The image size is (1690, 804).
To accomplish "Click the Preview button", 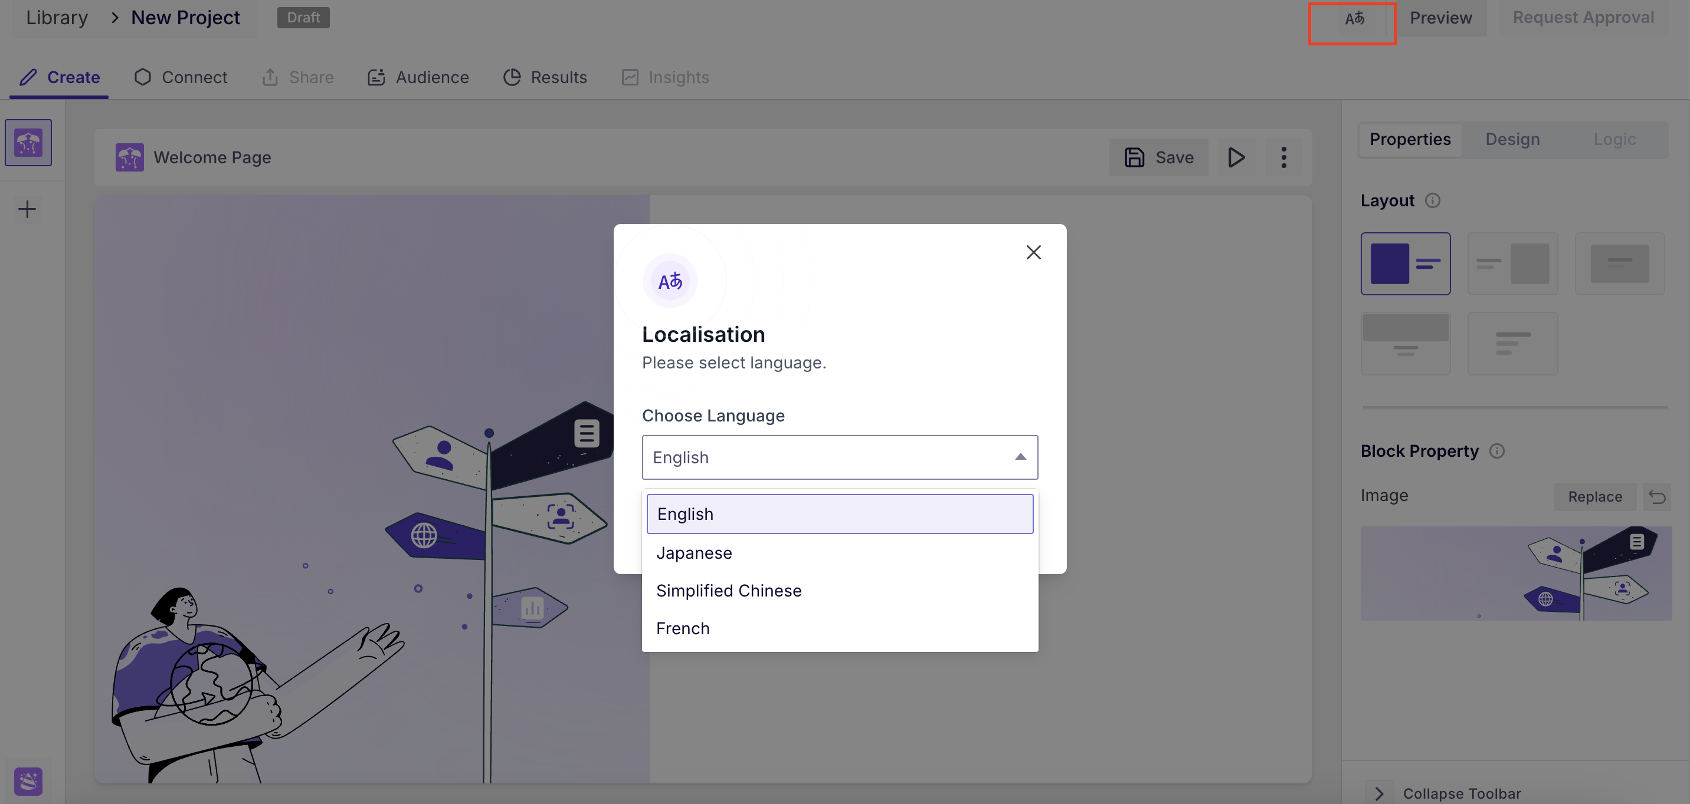I will [x=1441, y=18].
